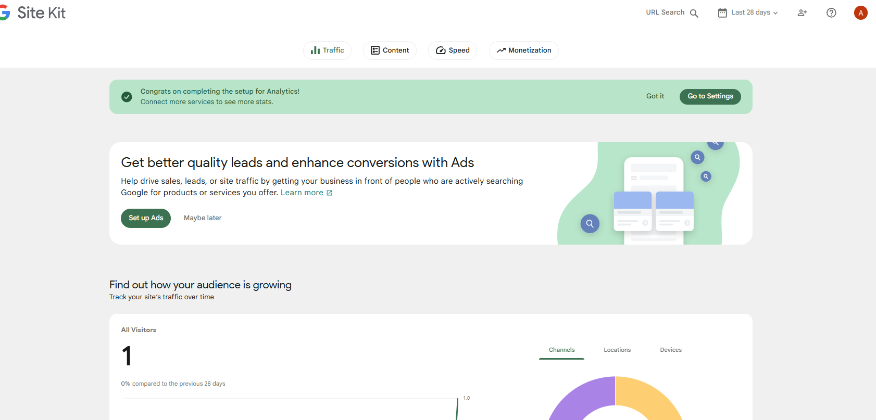
Task: Open the account avatar menu
Action: click(860, 13)
